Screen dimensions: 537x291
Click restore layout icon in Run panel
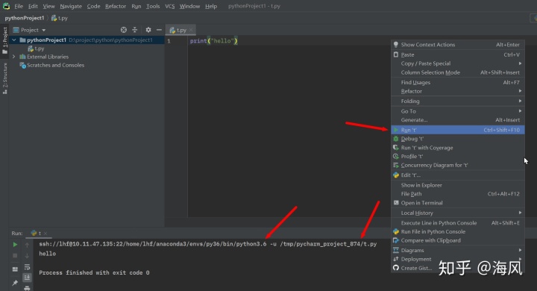(15, 269)
